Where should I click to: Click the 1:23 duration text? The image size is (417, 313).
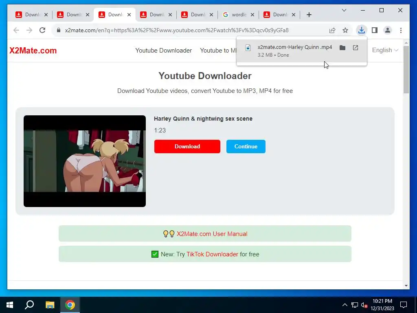click(160, 130)
